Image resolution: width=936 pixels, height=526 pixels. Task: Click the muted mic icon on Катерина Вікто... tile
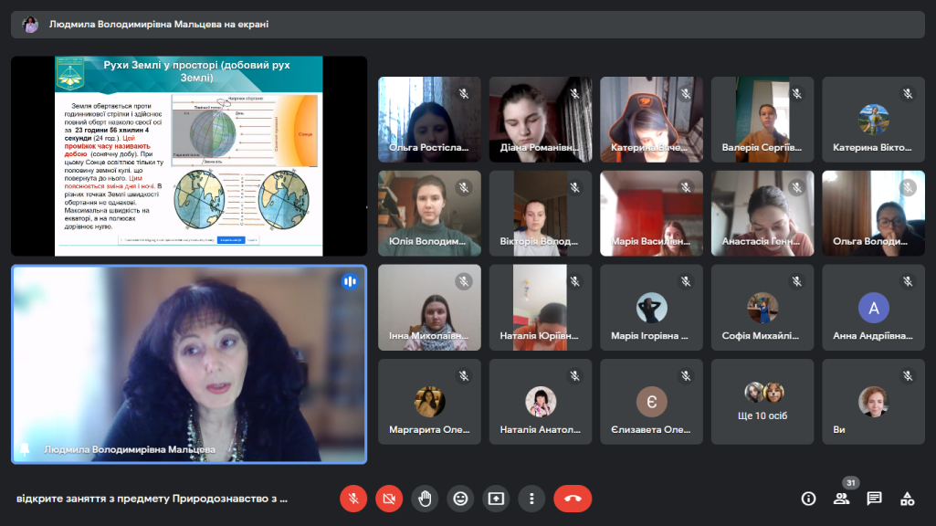pos(908,94)
